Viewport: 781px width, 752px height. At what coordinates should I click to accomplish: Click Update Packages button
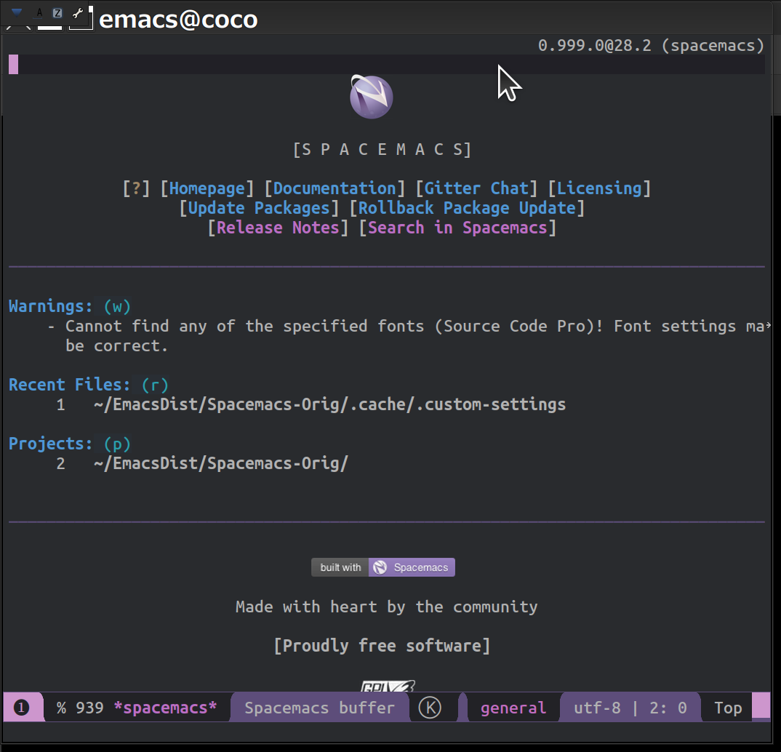tap(259, 208)
